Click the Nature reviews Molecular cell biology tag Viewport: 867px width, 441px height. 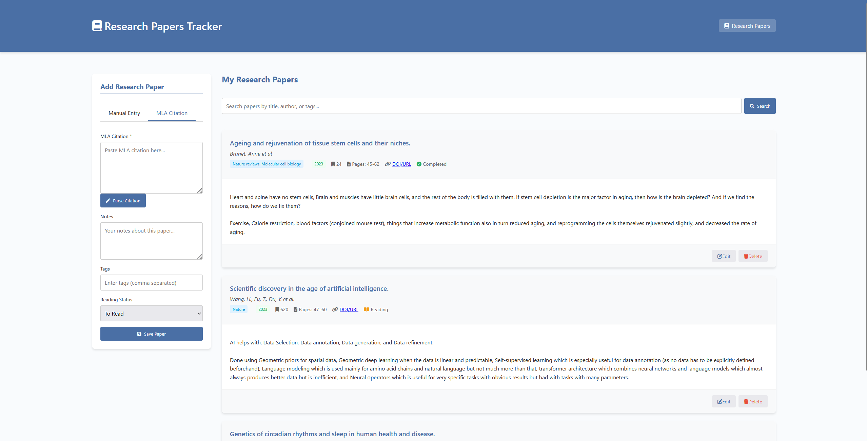[x=267, y=164]
